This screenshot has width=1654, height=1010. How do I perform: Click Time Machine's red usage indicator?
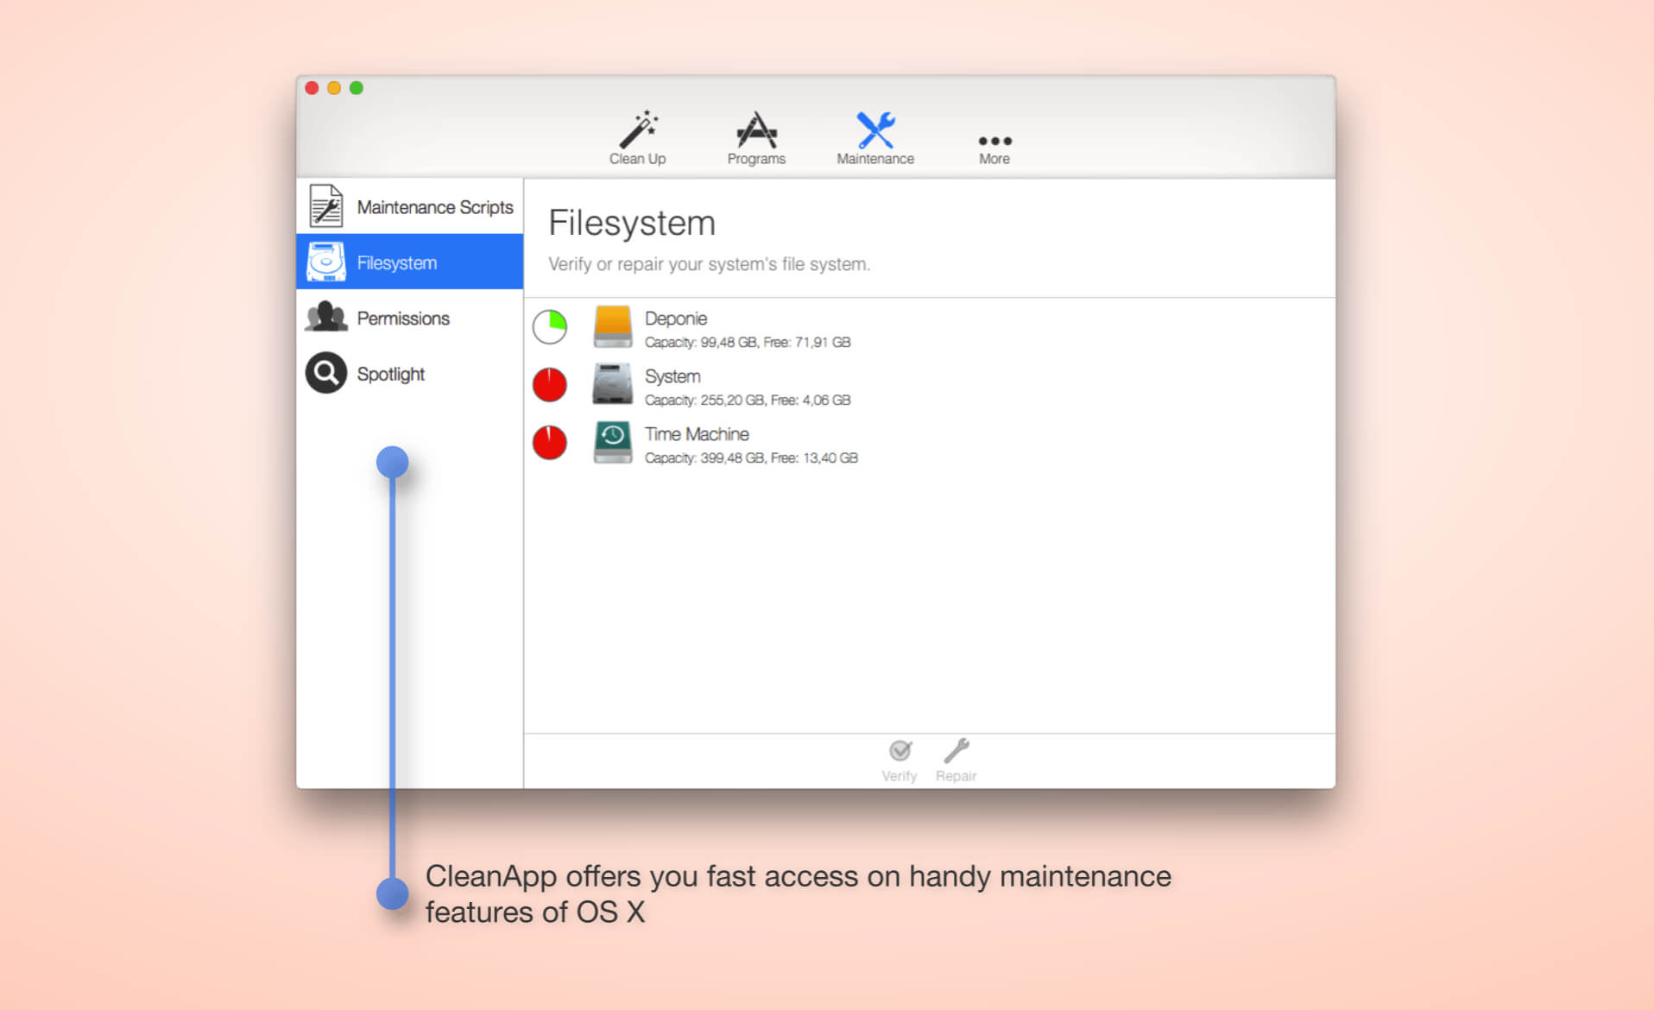pyautogui.click(x=550, y=443)
